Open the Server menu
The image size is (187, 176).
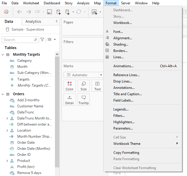(x=126, y=3)
